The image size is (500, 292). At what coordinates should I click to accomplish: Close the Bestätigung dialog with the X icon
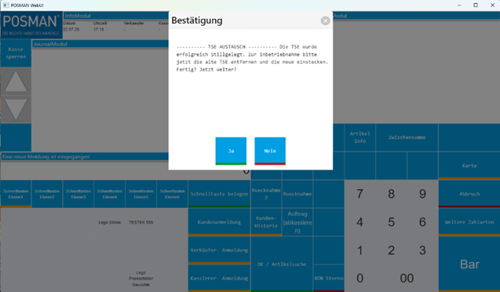pyautogui.click(x=325, y=20)
